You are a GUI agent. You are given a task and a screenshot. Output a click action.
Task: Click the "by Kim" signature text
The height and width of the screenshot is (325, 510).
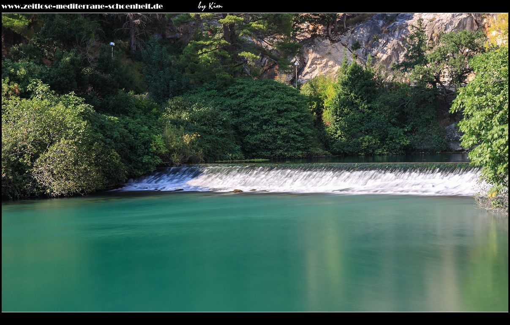pyautogui.click(x=210, y=6)
